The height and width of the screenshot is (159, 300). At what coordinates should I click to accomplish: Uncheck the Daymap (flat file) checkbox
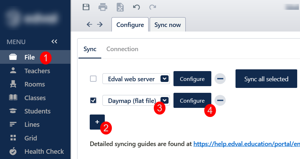click(93, 101)
